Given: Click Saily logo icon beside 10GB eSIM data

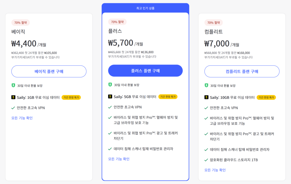Looking at the screenshot, I should (x=206, y=97).
